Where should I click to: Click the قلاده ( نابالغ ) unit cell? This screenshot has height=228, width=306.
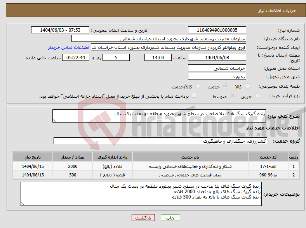click(x=112, y=175)
